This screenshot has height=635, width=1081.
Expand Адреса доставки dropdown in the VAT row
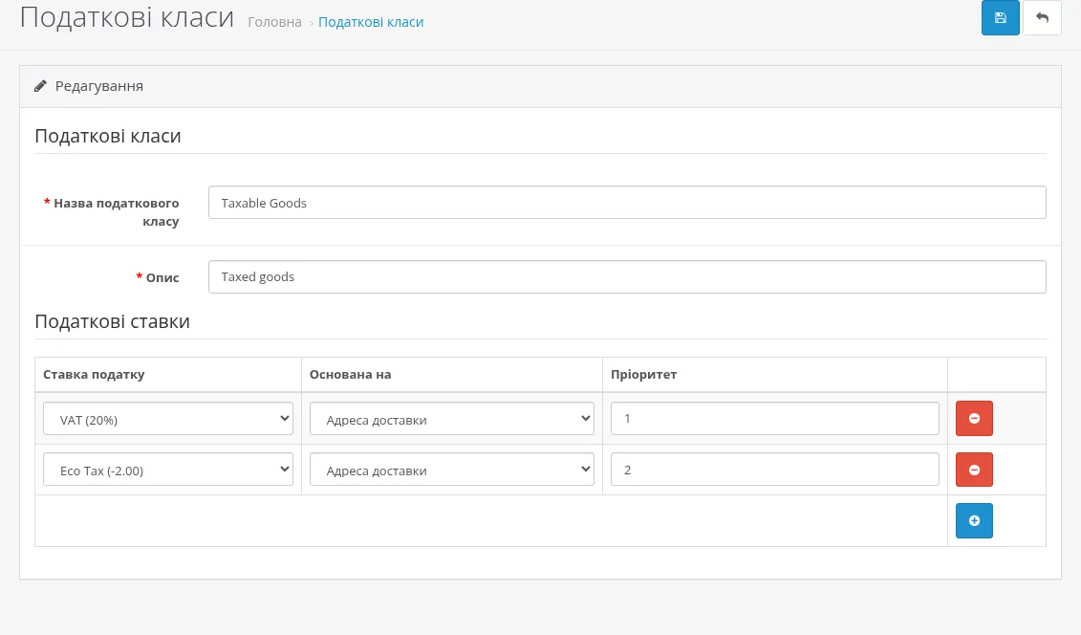451,419
